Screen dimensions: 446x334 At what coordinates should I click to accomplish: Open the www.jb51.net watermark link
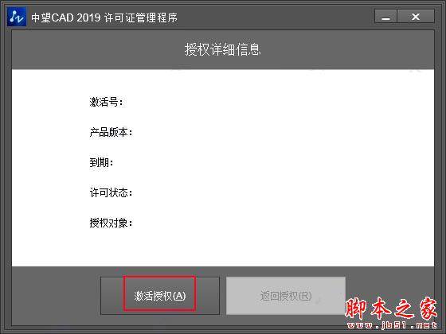click(392, 325)
